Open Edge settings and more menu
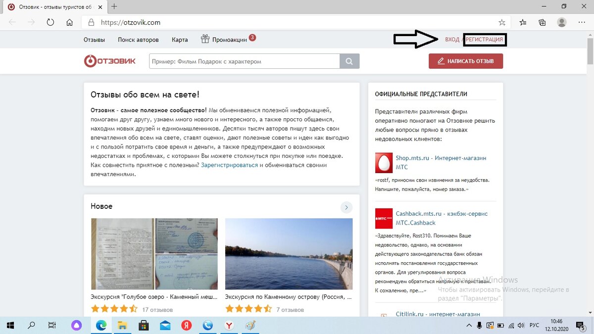Viewport: 594px width, 334px height. click(x=582, y=22)
